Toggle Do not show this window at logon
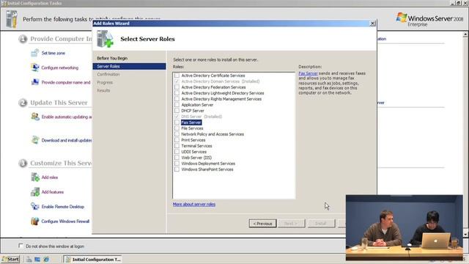Image resolution: width=469 pixels, height=264 pixels. pos(21,246)
